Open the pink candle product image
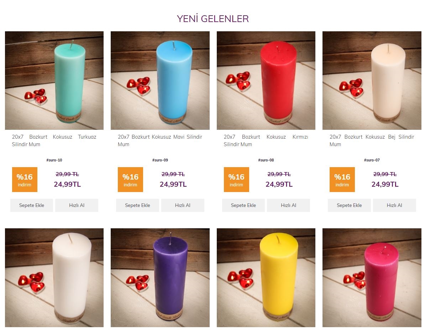 [372, 277]
